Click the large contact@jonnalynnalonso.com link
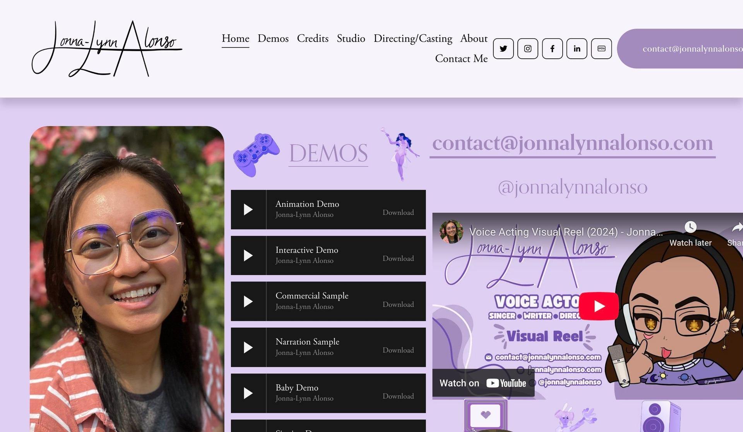 tap(572, 144)
